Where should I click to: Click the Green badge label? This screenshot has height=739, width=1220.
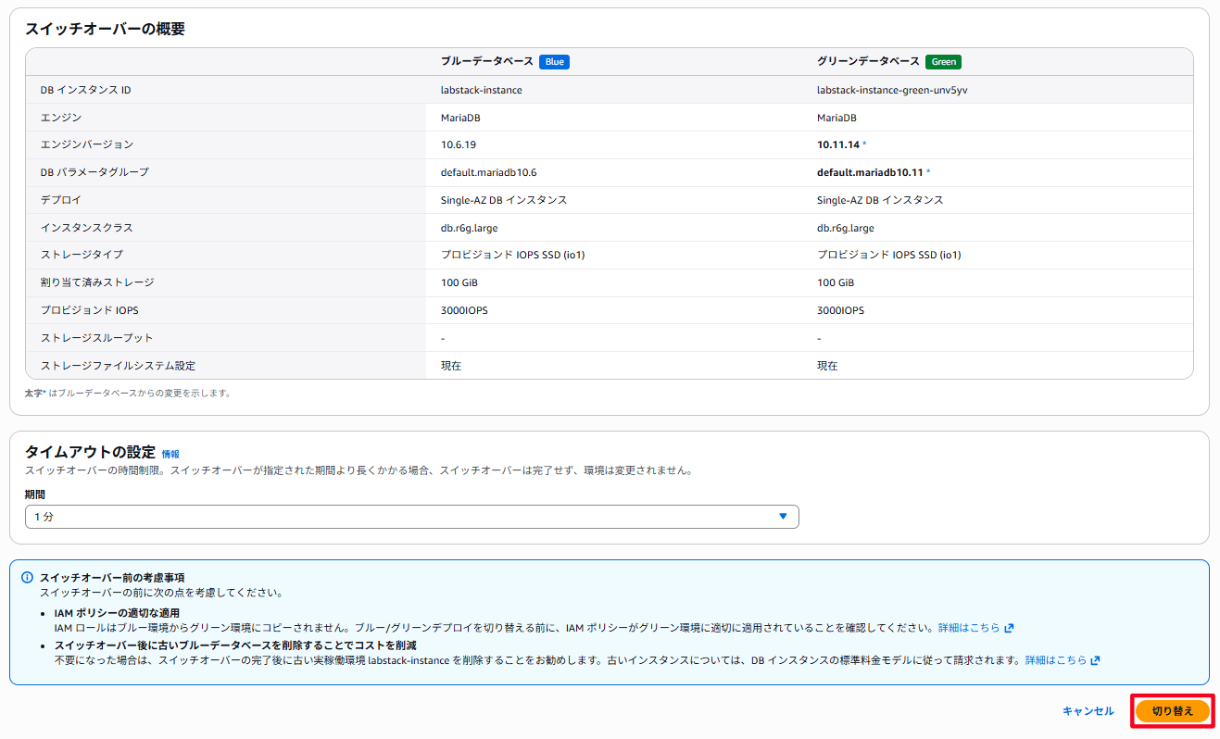[x=943, y=62]
